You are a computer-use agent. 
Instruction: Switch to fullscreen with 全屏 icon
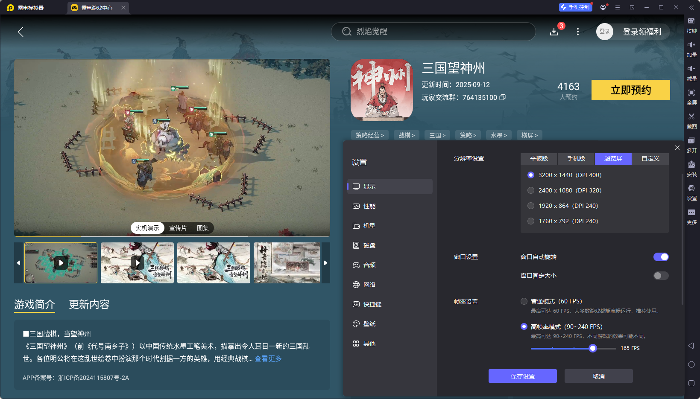click(692, 97)
